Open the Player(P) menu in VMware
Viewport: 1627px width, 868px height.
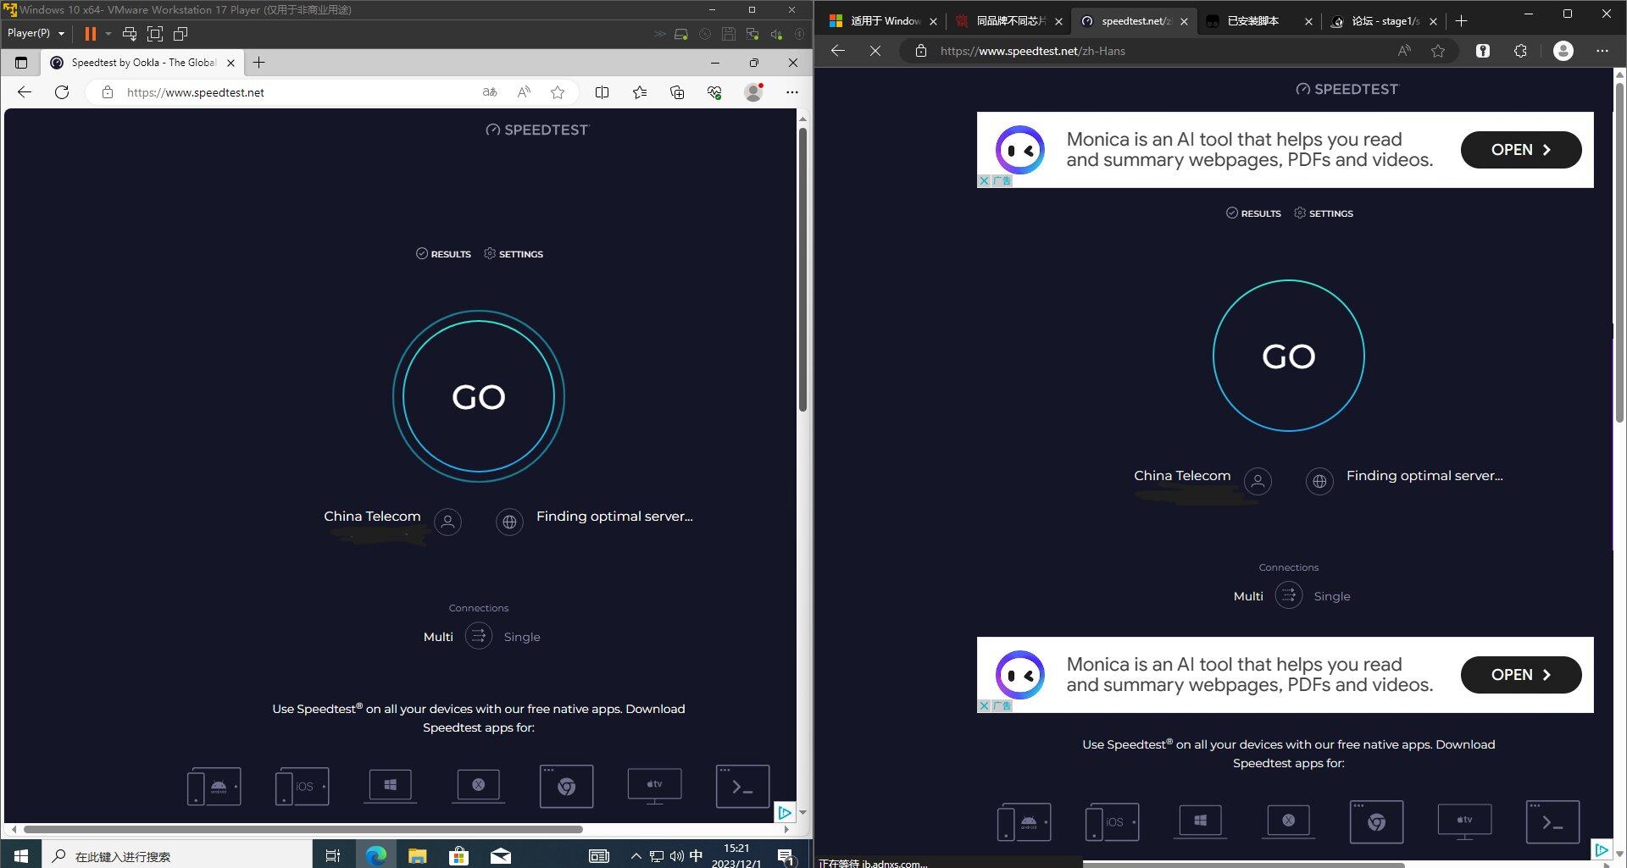(x=36, y=33)
